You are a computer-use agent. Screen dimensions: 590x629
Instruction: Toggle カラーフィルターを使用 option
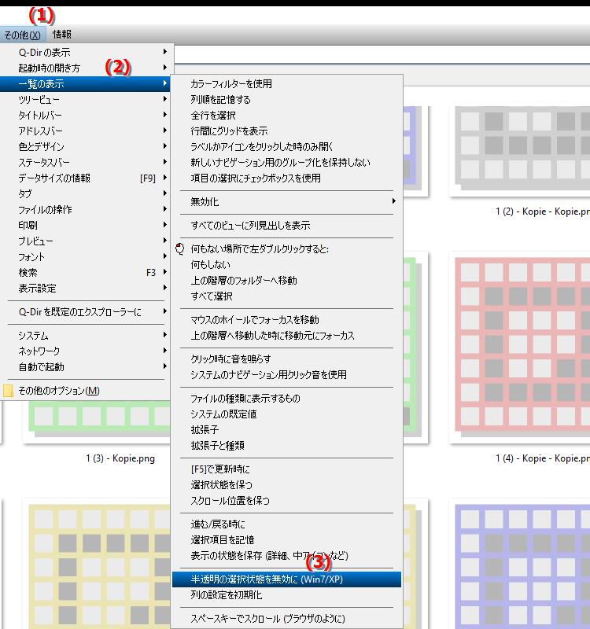coord(231,84)
